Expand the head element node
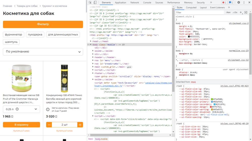 91,41
